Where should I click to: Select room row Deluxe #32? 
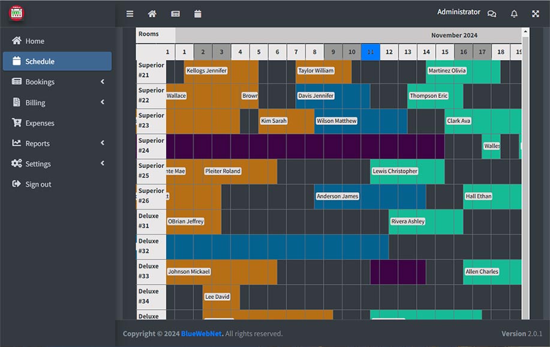point(151,246)
